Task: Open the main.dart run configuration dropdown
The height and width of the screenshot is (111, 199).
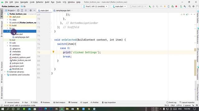Action: 119,6
